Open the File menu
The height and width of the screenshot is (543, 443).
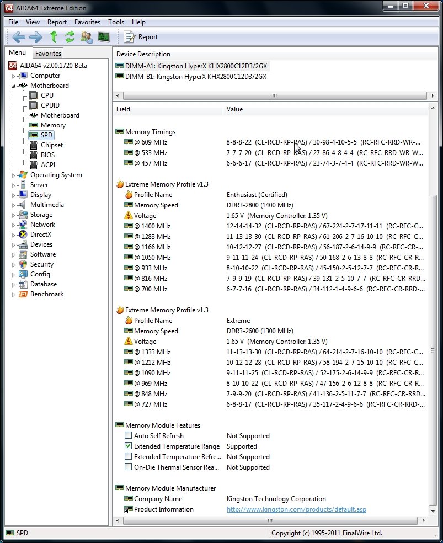(x=13, y=22)
